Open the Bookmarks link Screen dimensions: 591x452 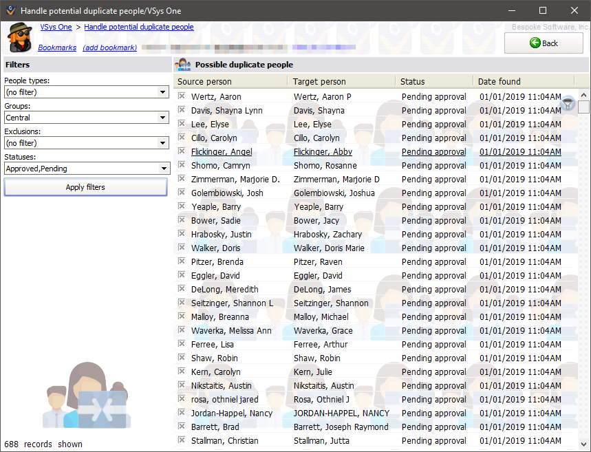(57, 47)
